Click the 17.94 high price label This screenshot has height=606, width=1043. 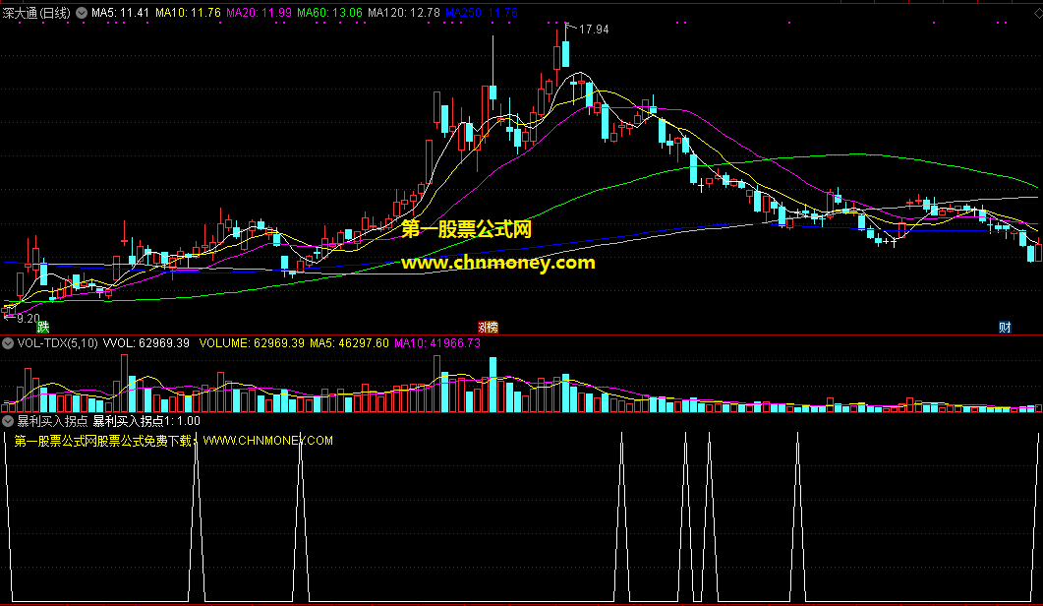[594, 30]
